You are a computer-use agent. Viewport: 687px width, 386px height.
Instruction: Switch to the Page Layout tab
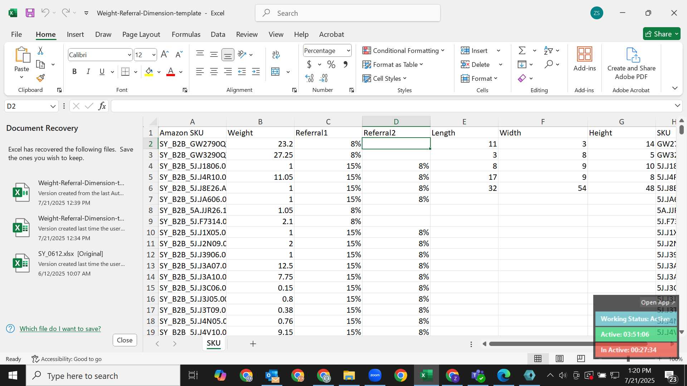[x=141, y=34]
